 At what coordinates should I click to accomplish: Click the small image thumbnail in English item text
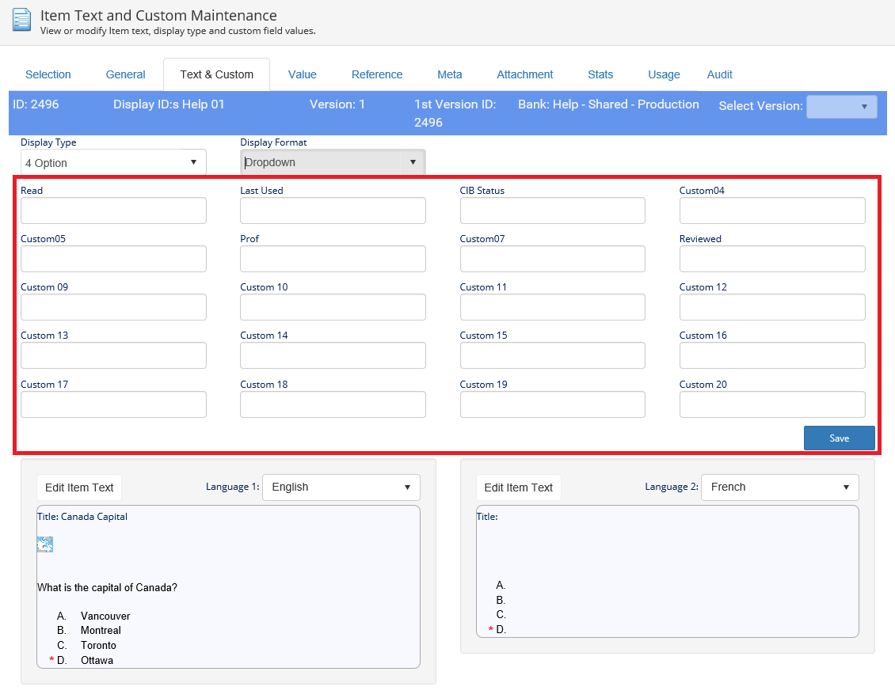[x=45, y=544]
